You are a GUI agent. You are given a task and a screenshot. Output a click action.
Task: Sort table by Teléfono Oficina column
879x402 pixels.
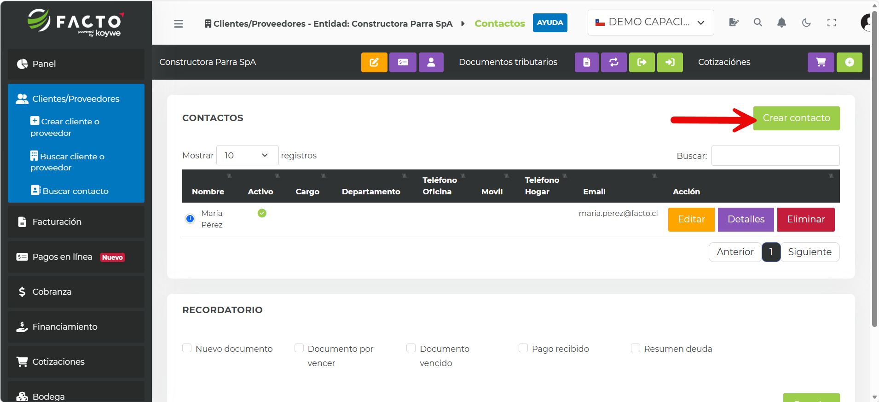point(440,186)
